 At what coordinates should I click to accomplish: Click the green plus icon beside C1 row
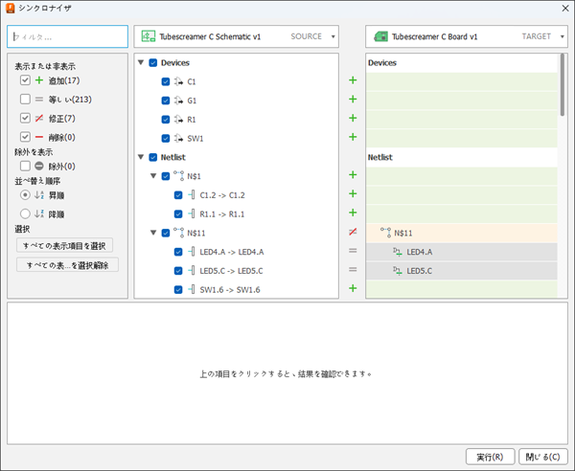[x=353, y=80]
